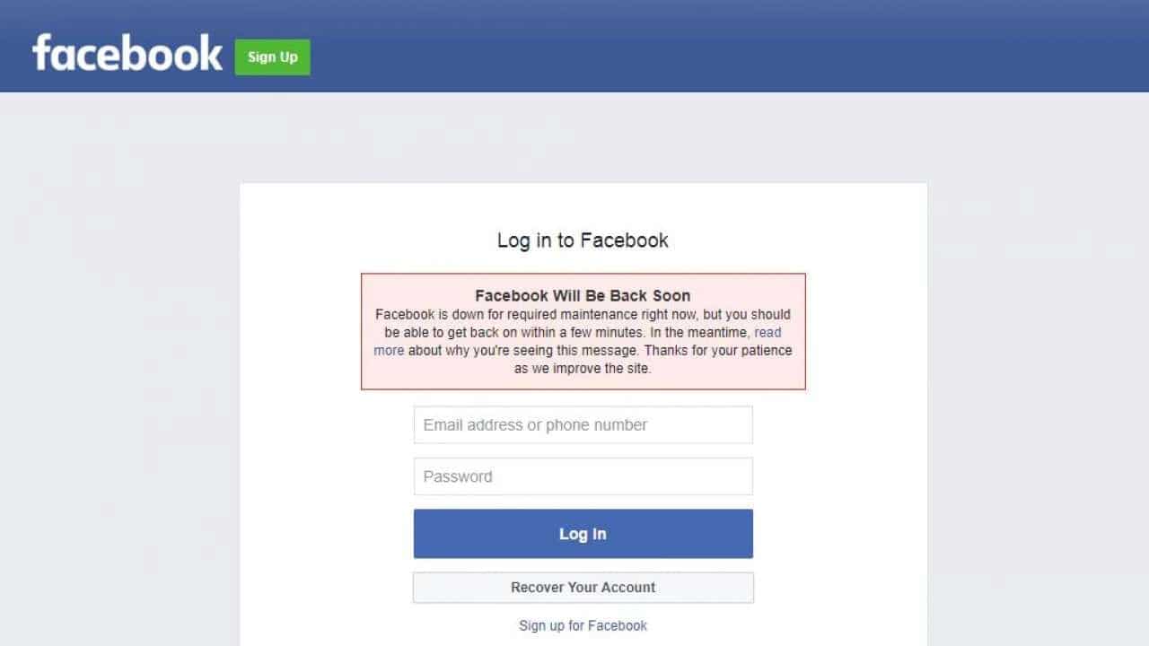
Task: Focus the Email address or phone number field
Action: pyautogui.click(x=583, y=425)
